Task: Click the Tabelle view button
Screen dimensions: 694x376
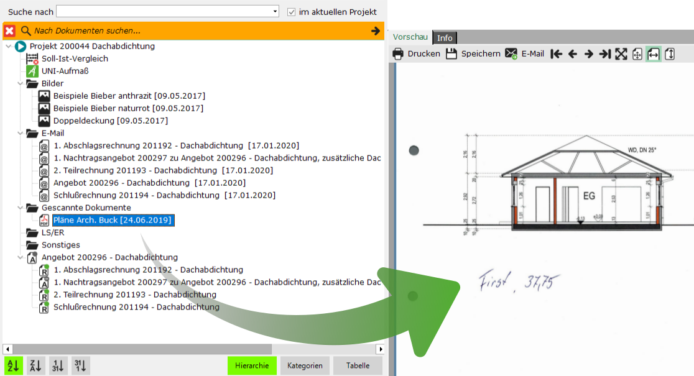Action: coord(358,365)
